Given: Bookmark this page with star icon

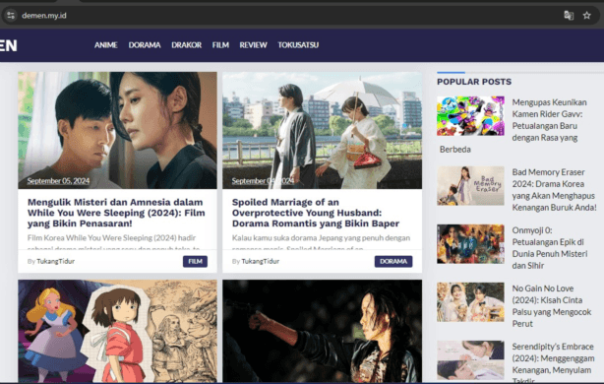Looking at the screenshot, I should tap(586, 16).
